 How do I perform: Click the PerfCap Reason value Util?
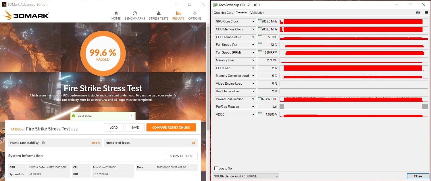pos(268,107)
